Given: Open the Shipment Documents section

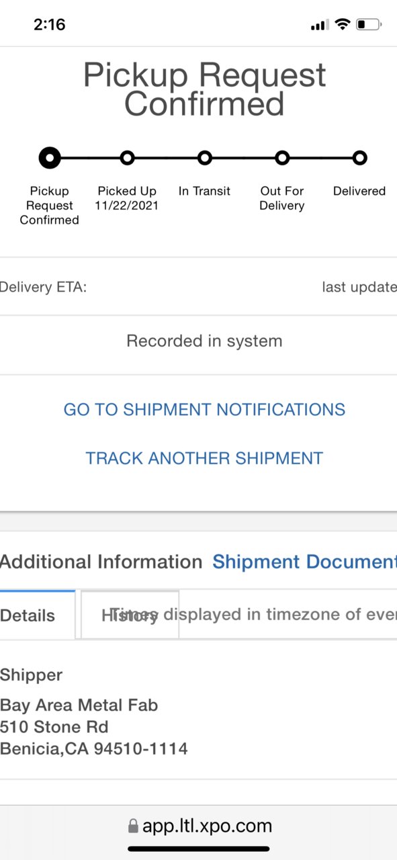Looking at the screenshot, I should click(x=304, y=562).
